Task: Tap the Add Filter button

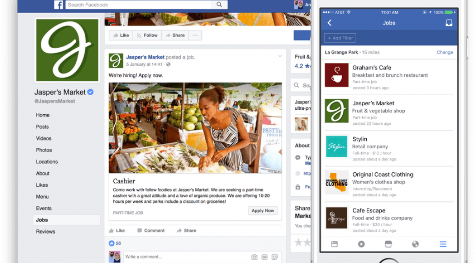Action: [x=340, y=38]
